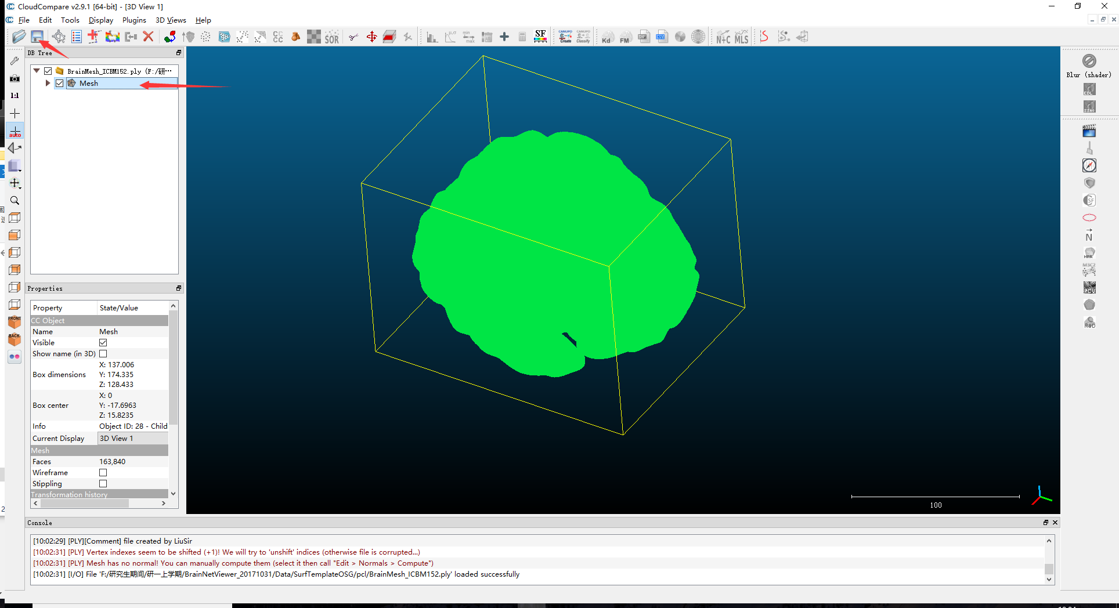Click the zoom magnifier icon in left toolbar
The width and height of the screenshot is (1119, 608).
coord(15,200)
